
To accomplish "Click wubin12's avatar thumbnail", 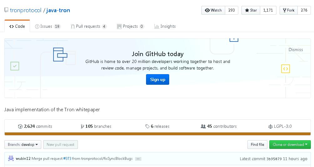I will click(11, 159).
